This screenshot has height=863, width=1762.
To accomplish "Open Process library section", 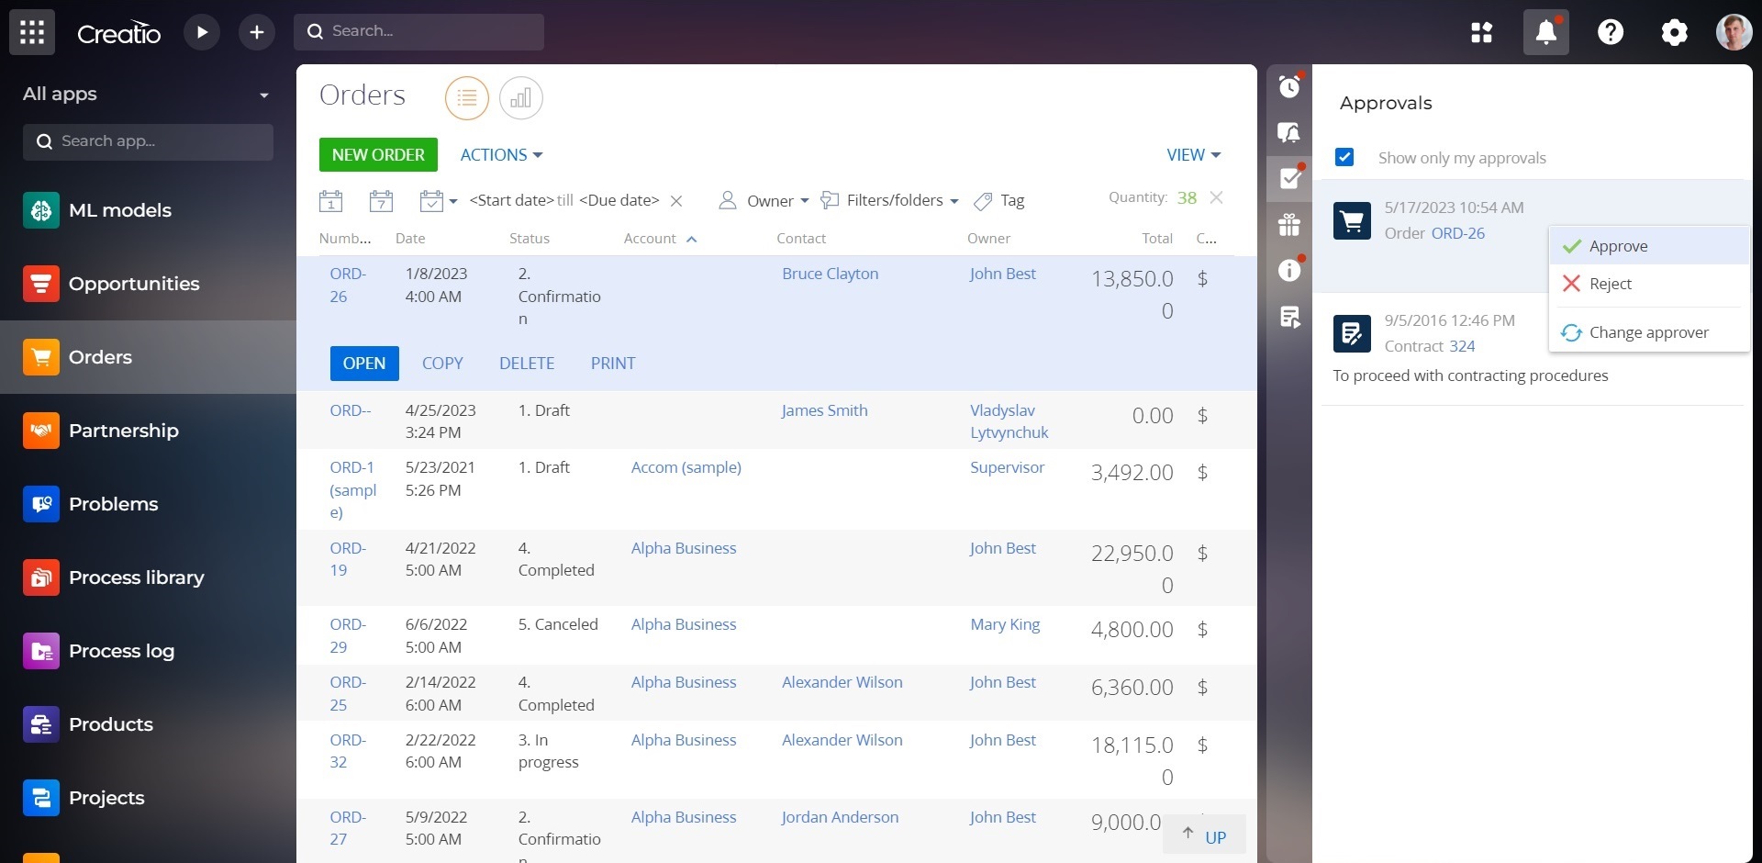I will point(148,577).
